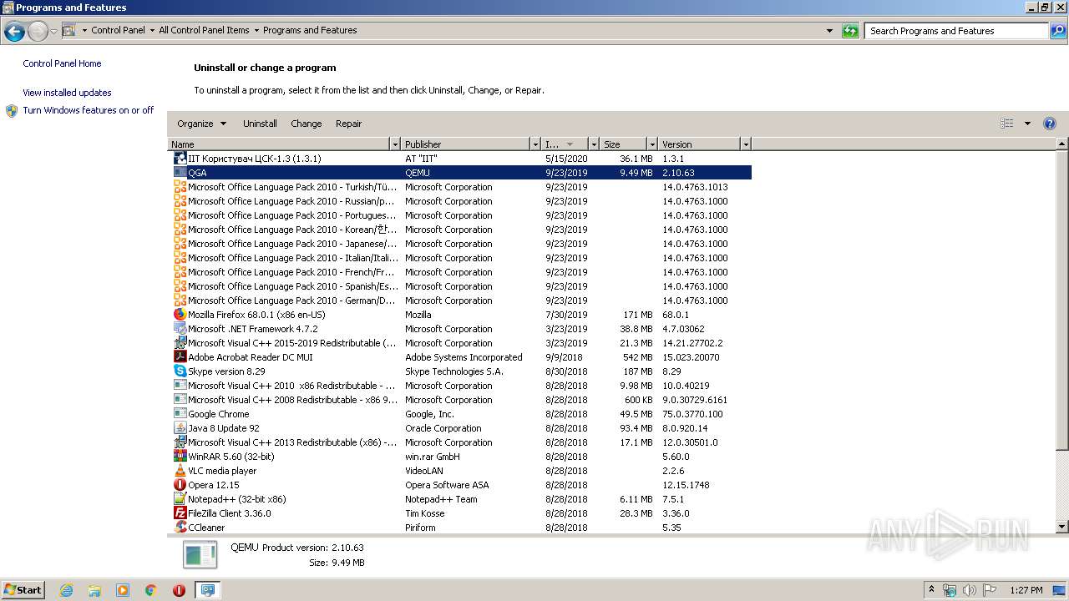Select the IIT Користувач ЦСК-1.3 icon
Image resolution: width=1069 pixels, height=601 pixels.
[180, 159]
